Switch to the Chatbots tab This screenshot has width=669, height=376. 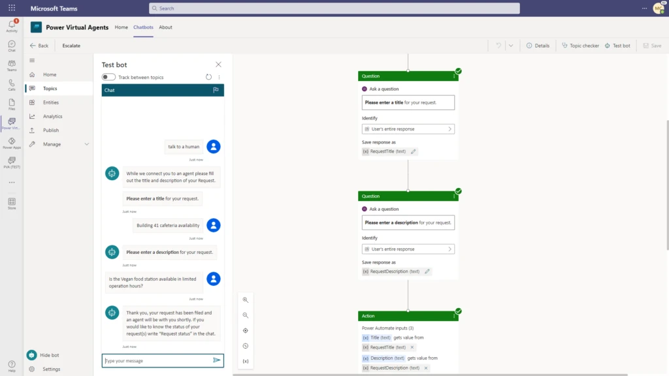(x=143, y=27)
